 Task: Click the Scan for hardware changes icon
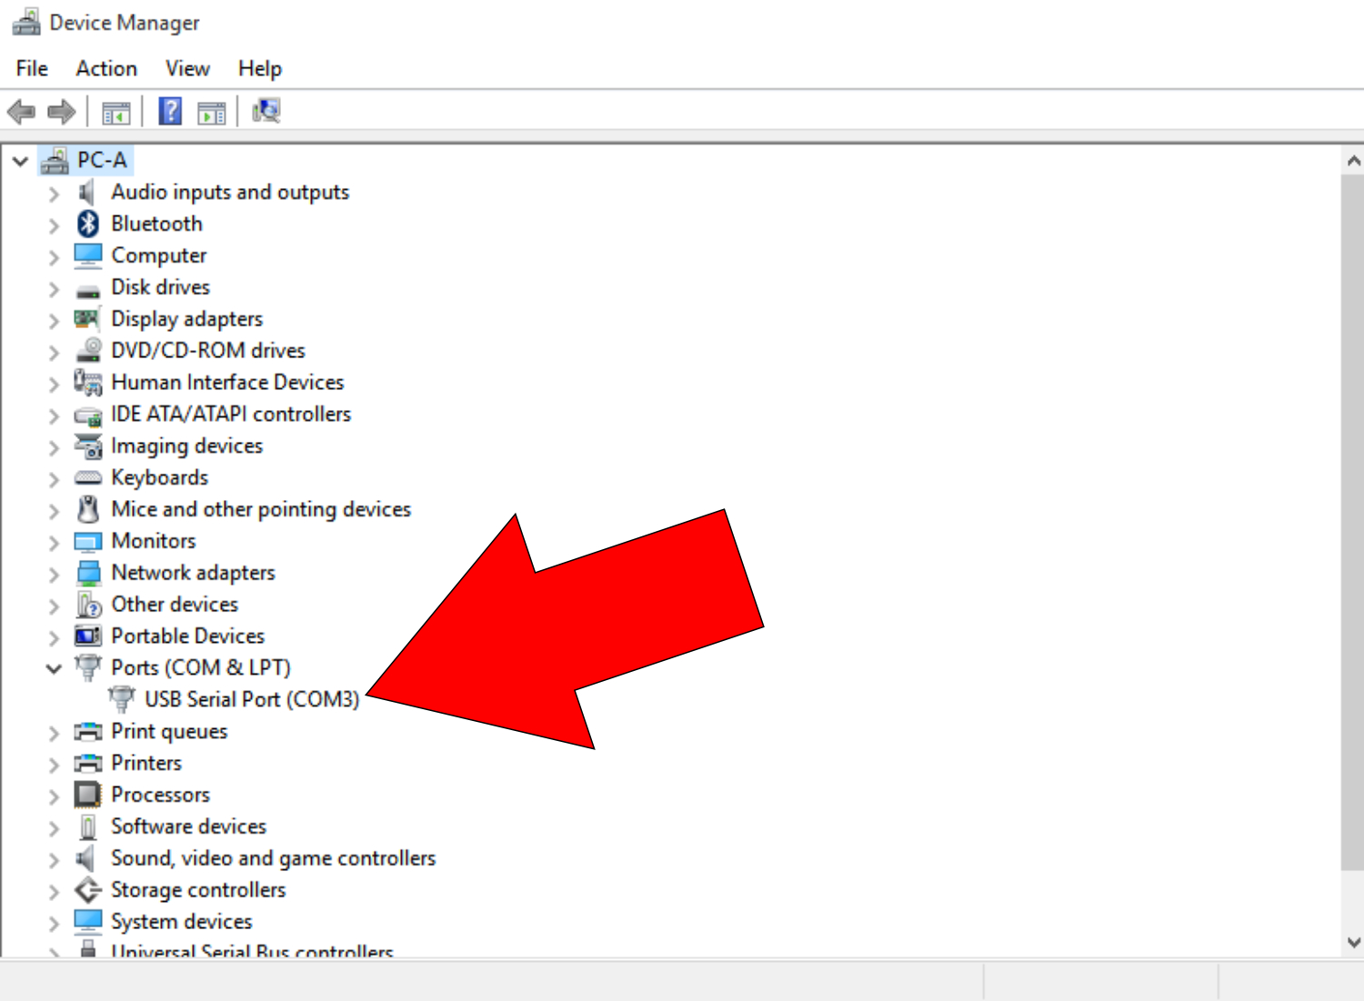click(266, 111)
